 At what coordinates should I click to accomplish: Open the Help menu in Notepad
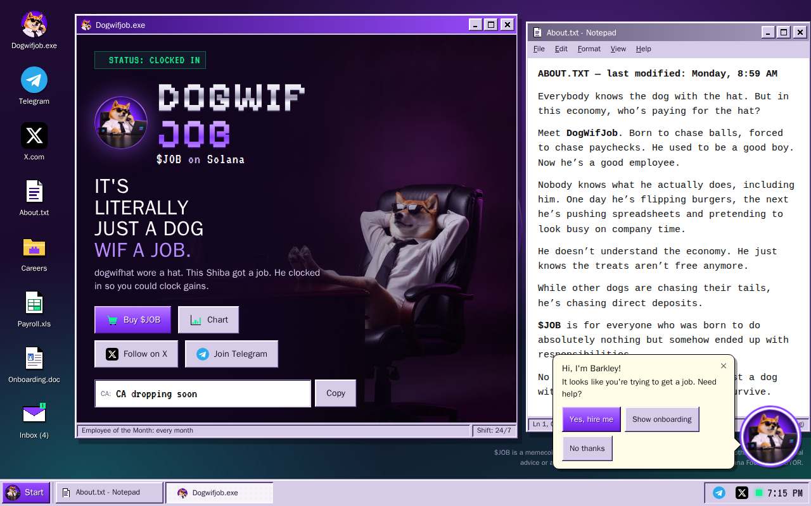click(644, 49)
